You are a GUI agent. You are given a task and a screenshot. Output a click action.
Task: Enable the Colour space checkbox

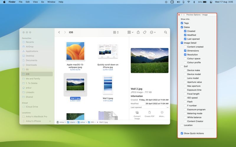[185, 59]
